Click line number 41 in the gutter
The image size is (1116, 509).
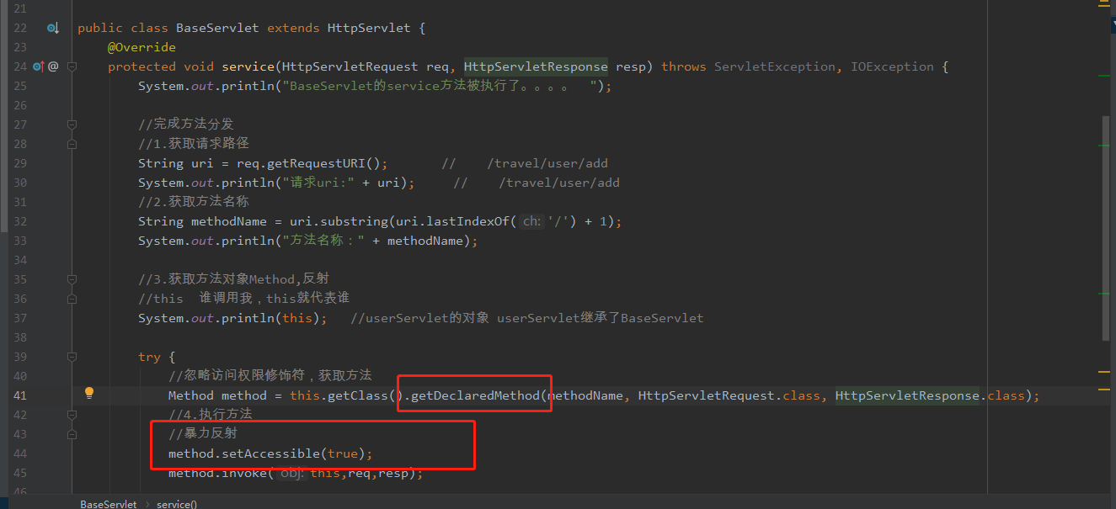pos(20,395)
